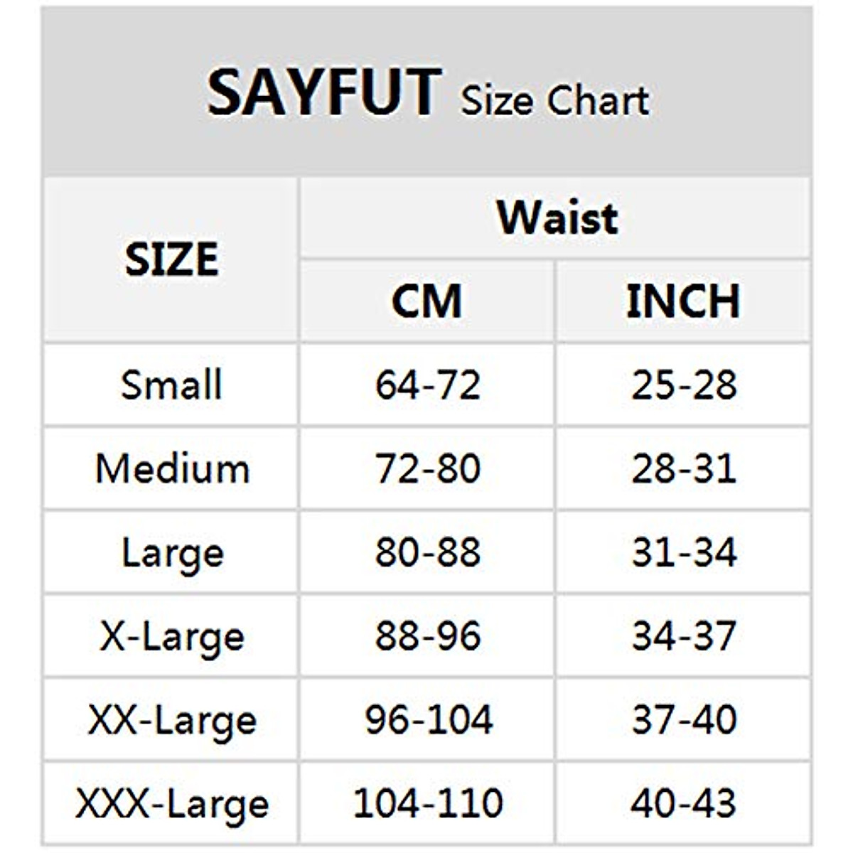Select the 28-31 inch cell
This screenshot has height=853, width=853.
(684, 469)
